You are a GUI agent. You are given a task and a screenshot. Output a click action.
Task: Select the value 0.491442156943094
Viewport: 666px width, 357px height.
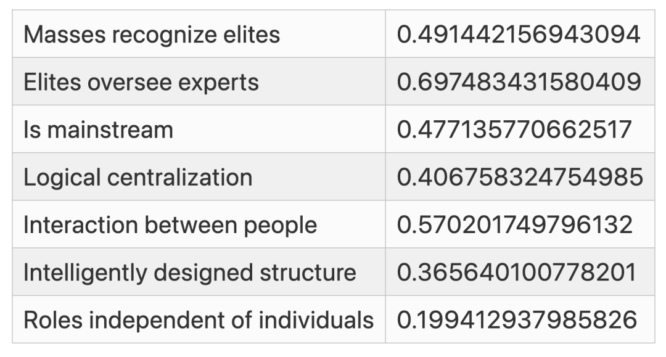[x=519, y=35]
